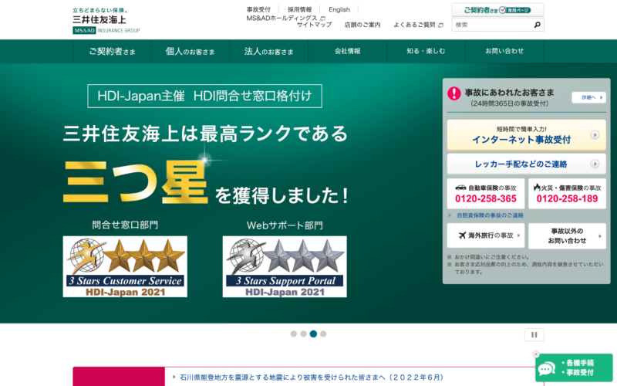Click the 事故受付 top link
The width and height of the screenshot is (617, 386).
(258, 9)
